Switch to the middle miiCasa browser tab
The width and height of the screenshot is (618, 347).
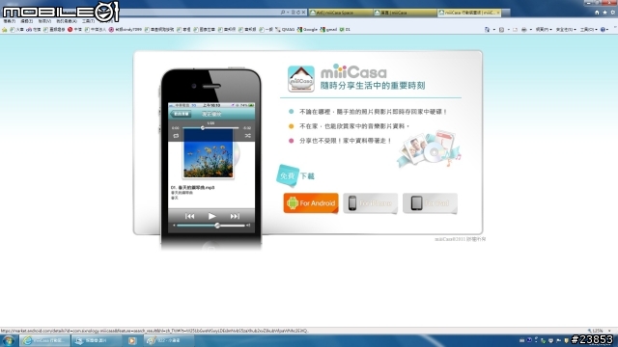[406, 13]
